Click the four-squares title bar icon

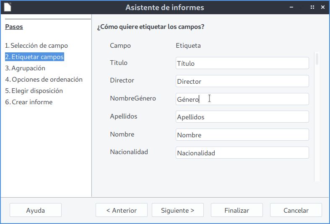pyautogui.click(x=312, y=7)
